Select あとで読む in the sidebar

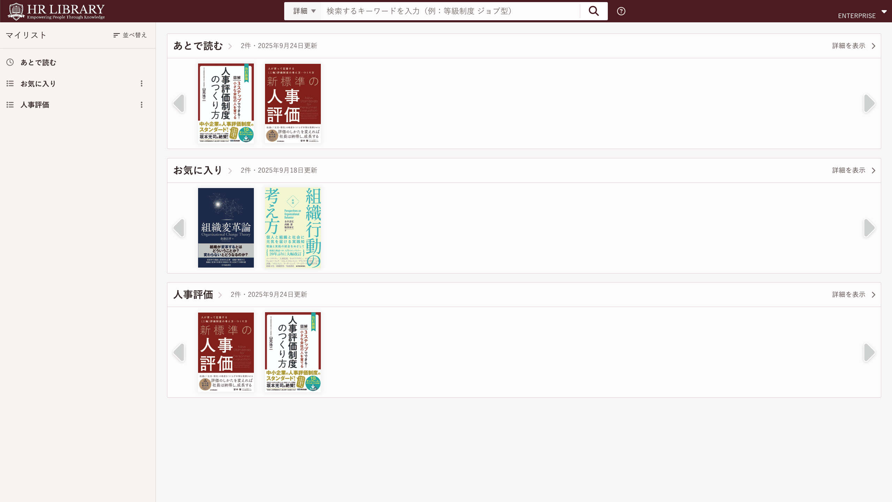pos(38,62)
